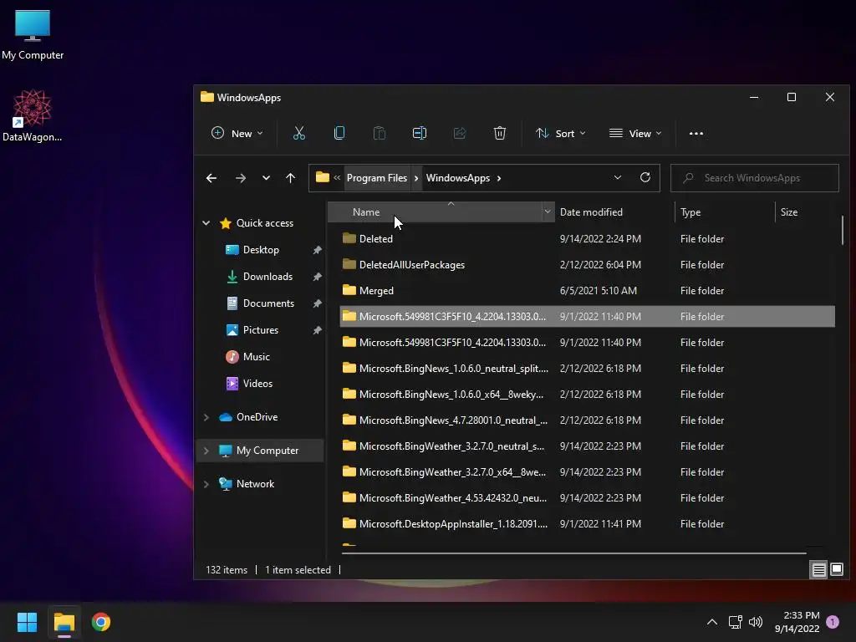Go up one folder level

click(290, 178)
